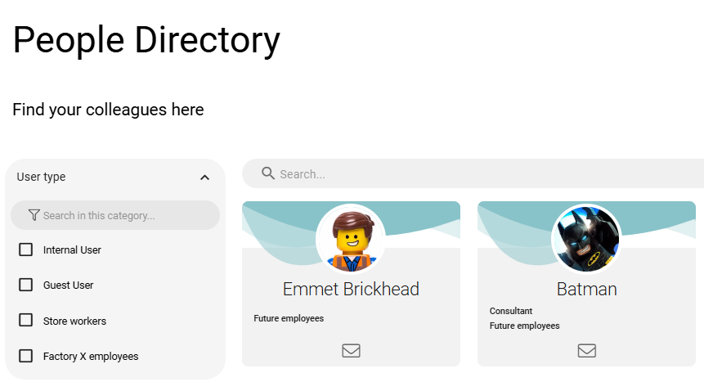Open the Batman name link

[586, 289]
